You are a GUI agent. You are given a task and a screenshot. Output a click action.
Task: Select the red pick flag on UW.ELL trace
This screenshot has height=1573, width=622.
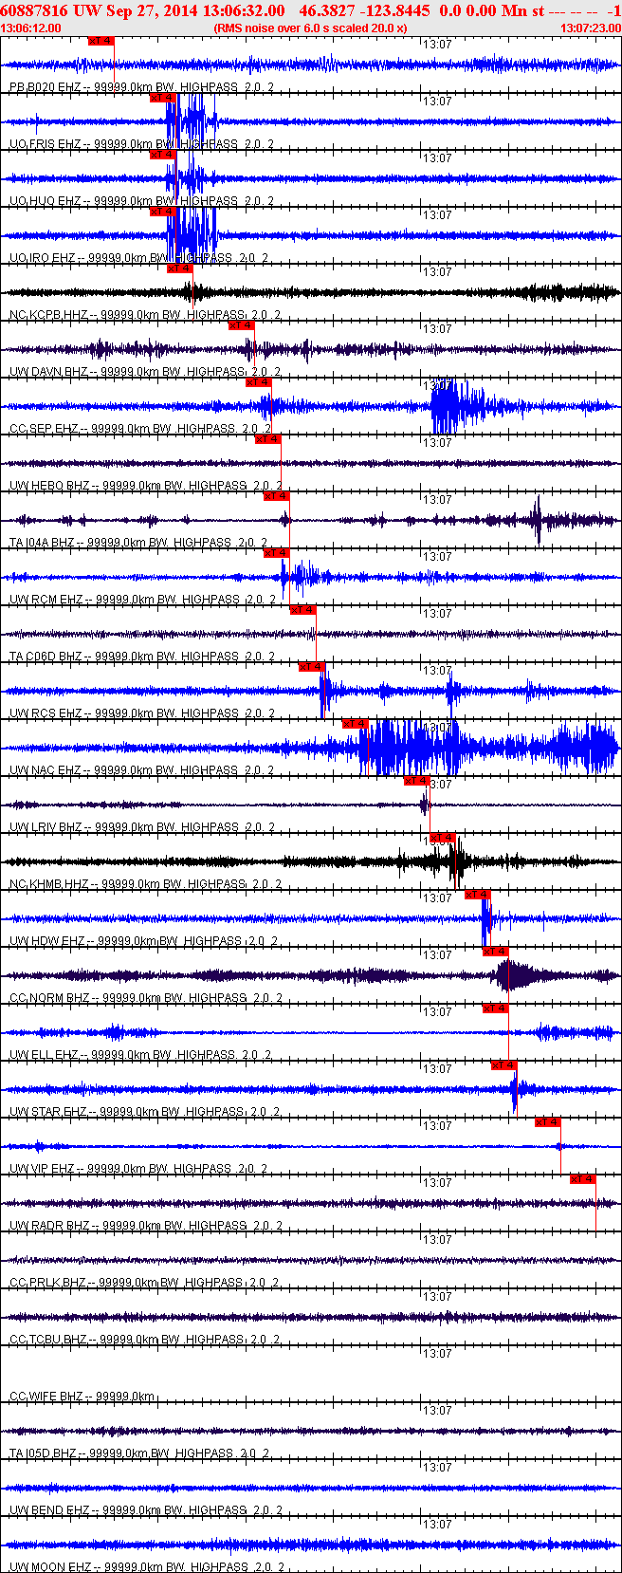point(496,1009)
